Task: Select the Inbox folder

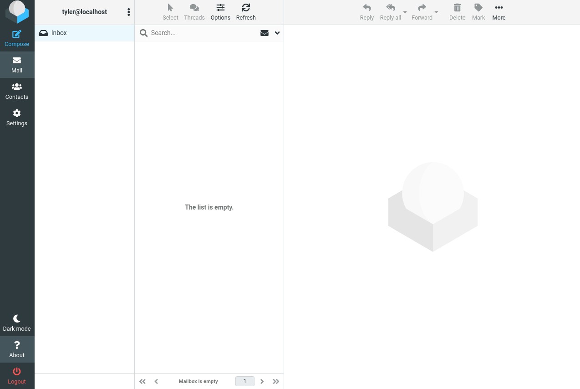Action: [x=59, y=33]
